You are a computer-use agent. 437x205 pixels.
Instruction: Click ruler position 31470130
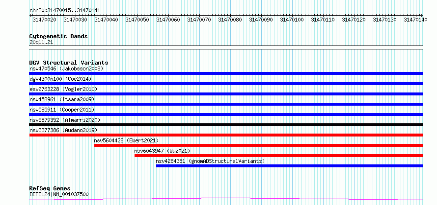click(x=384, y=20)
